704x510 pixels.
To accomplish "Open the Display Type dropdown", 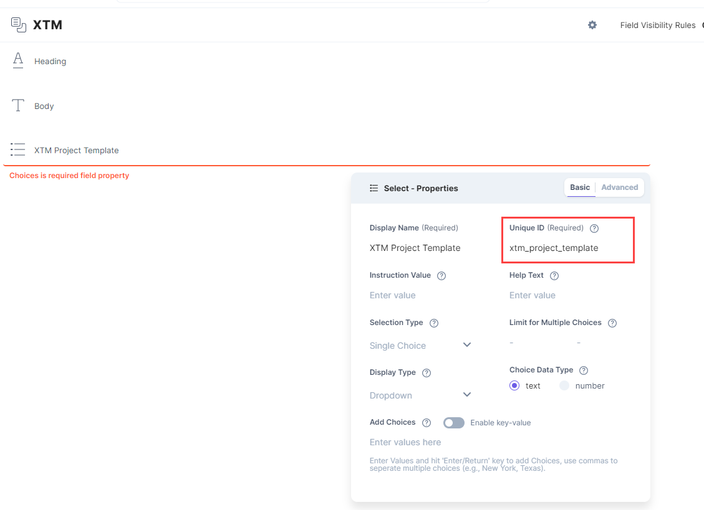I will pos(420,395).
